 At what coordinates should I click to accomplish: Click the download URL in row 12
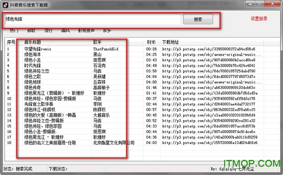[209, 110]
